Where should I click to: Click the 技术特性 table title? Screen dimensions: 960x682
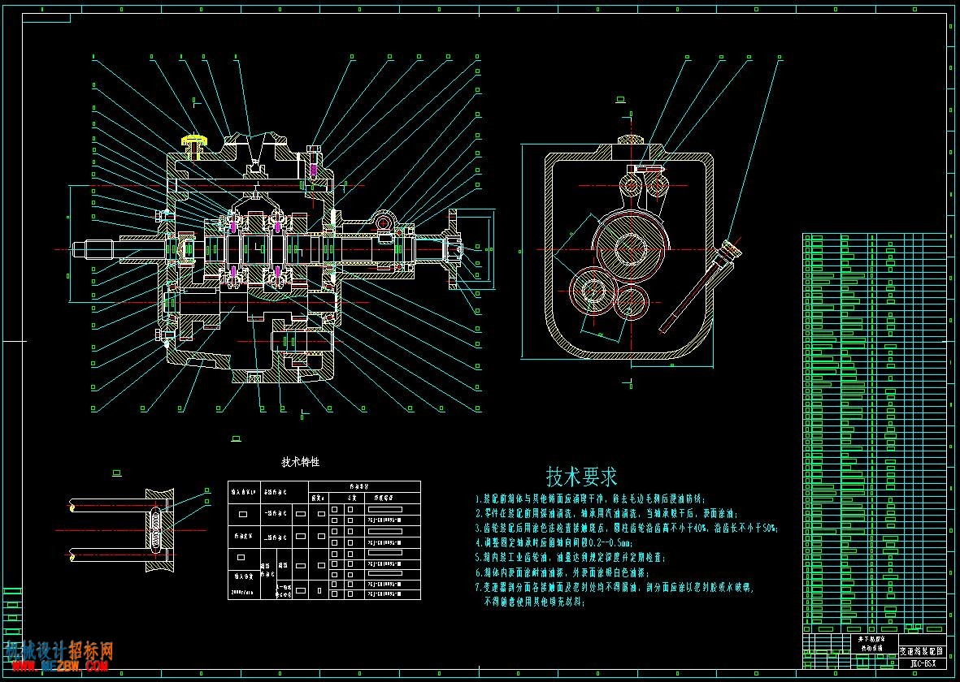click(x=300, y=462)
